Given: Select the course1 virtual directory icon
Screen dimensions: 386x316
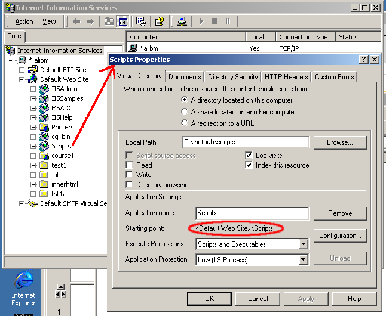Looking at the screenshot, I should [44, 156].
